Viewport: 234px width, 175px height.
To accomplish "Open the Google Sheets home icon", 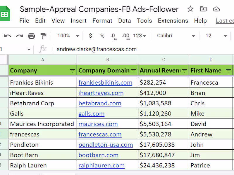I will (5, 14).
